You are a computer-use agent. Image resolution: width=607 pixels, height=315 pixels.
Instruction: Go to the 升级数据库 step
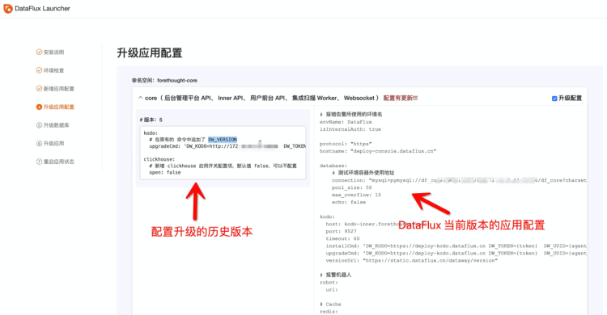point(56,125)
